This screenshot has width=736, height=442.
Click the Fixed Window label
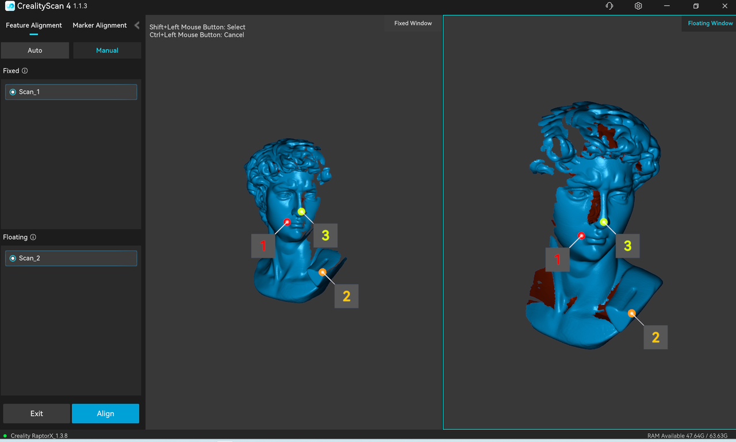click(413, 23)
